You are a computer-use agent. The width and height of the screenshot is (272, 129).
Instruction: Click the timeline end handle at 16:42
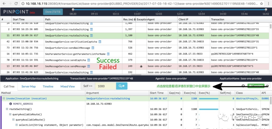266,10
